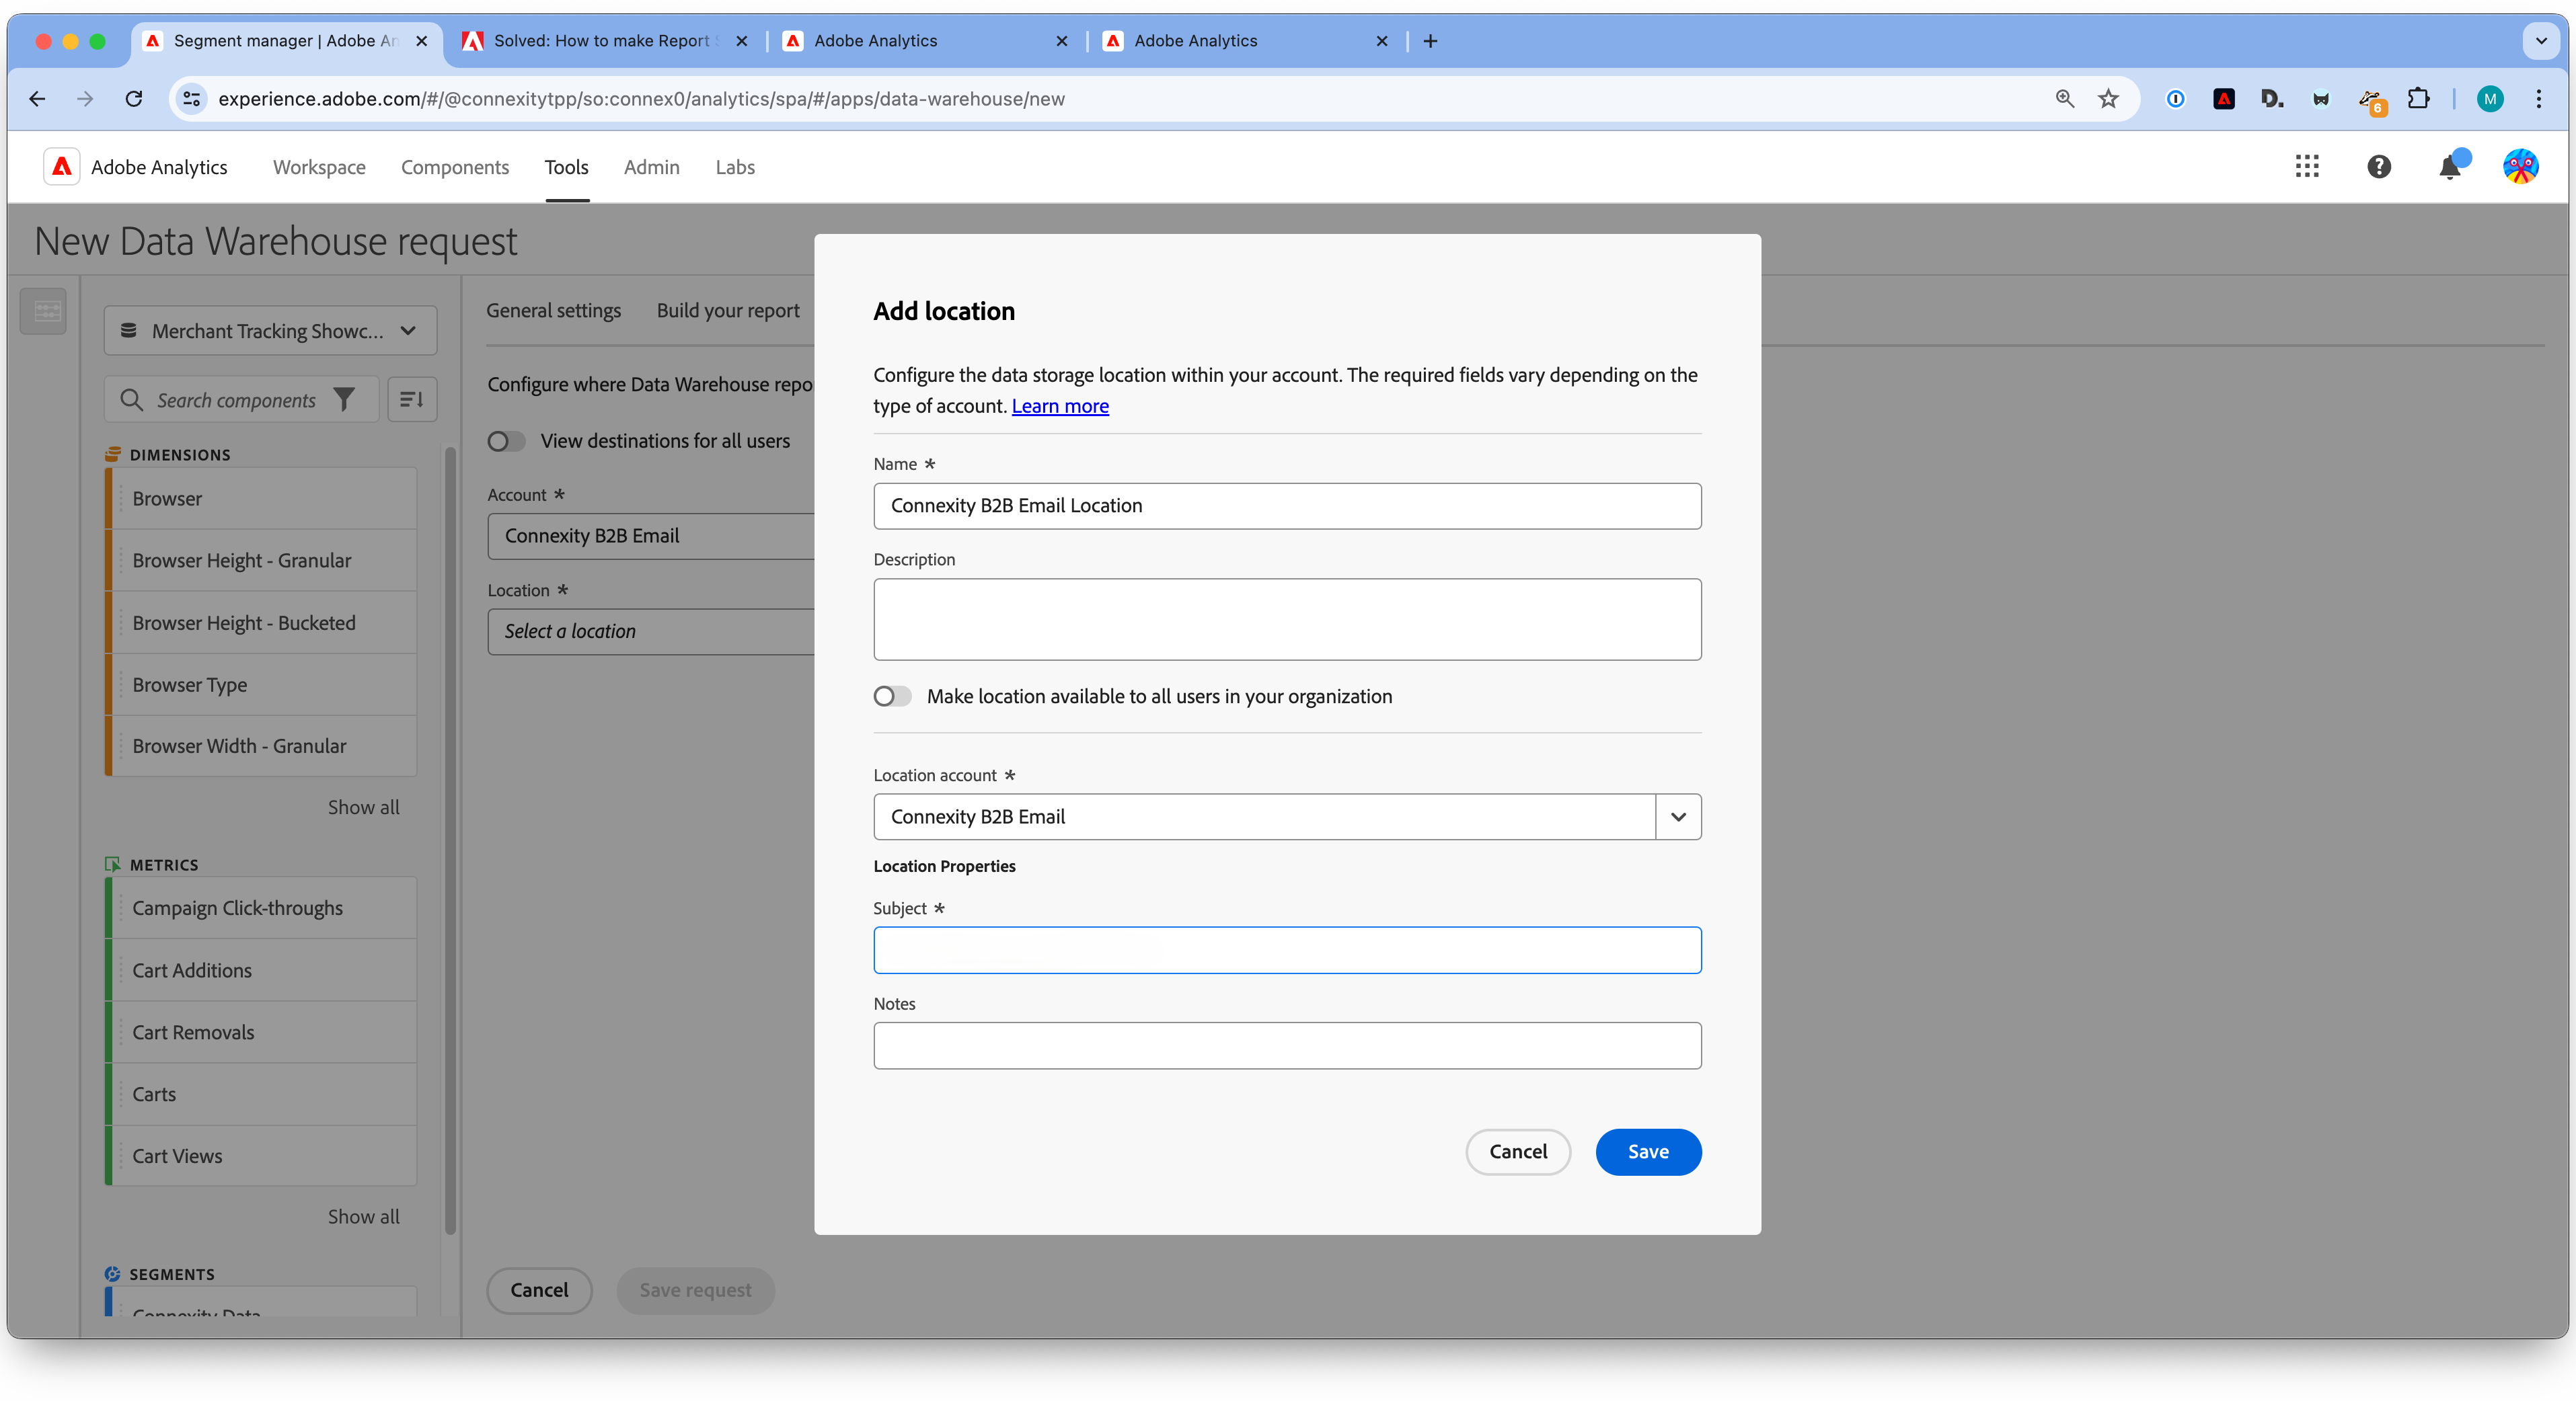Select the Browser Height - Bucketed dimension

[261, 623]
